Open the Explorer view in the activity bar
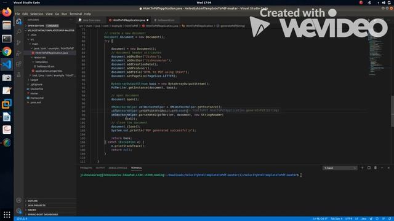The image size is (394, 221). pos(18,21)
